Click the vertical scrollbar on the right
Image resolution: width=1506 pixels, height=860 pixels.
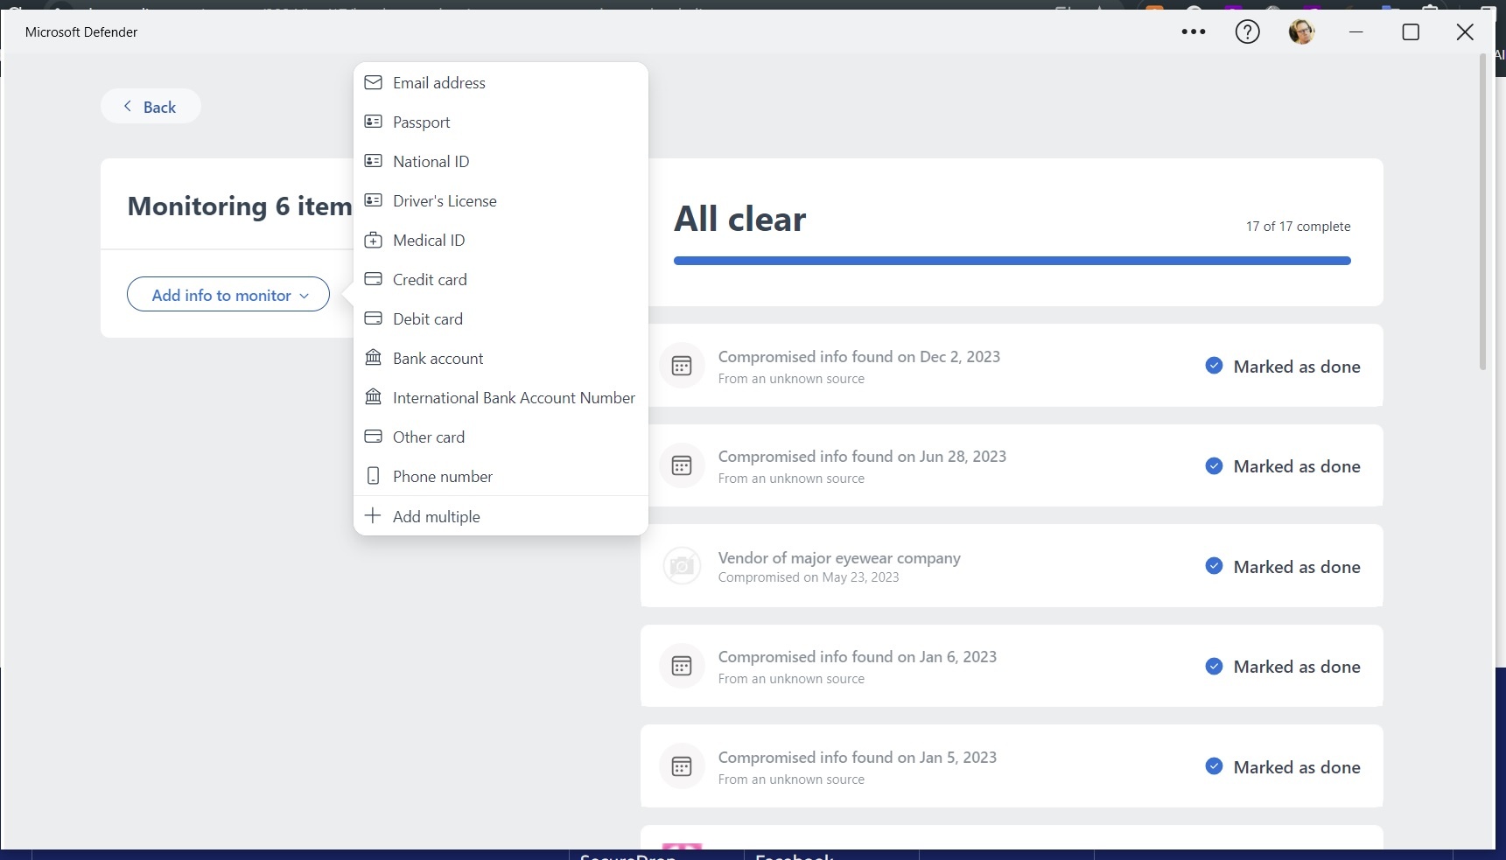[1482, 212]
